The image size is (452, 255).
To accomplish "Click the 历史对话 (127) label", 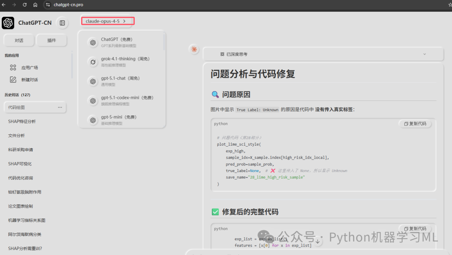I will tap(17, 95).
